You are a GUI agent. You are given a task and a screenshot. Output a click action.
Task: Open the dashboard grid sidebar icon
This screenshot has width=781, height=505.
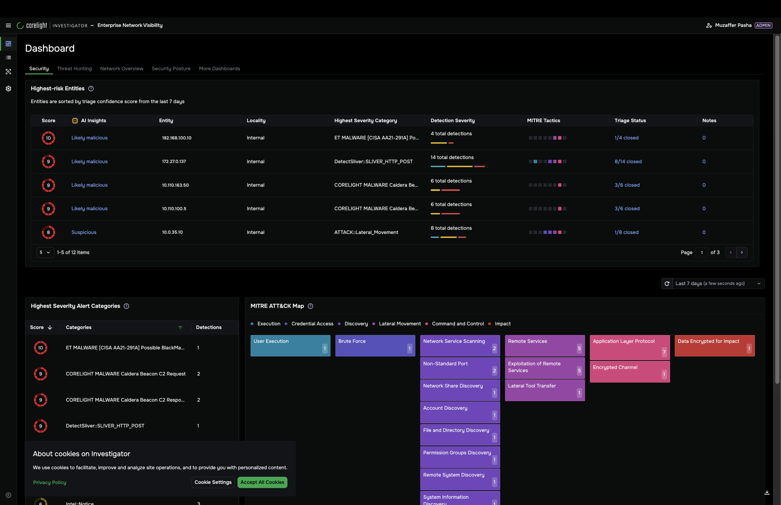click(8, 44)
